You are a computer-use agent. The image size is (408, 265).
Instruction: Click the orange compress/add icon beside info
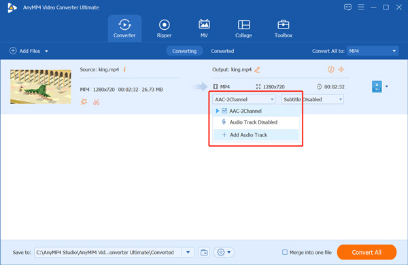341,69
